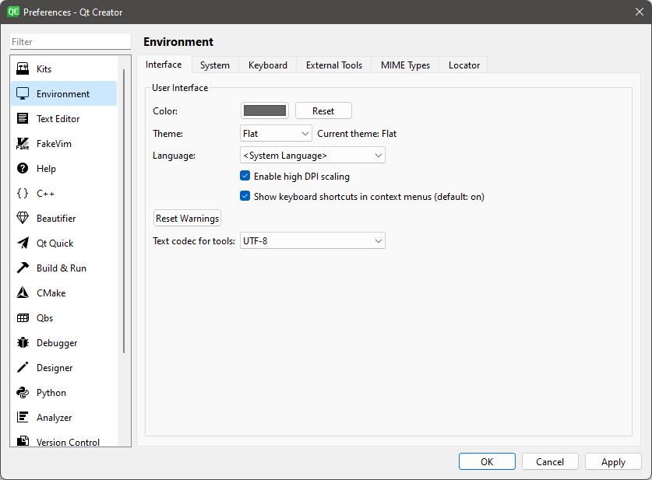Cancel the Preferences dialog
652x480 pixels.
tap(550, 462)
